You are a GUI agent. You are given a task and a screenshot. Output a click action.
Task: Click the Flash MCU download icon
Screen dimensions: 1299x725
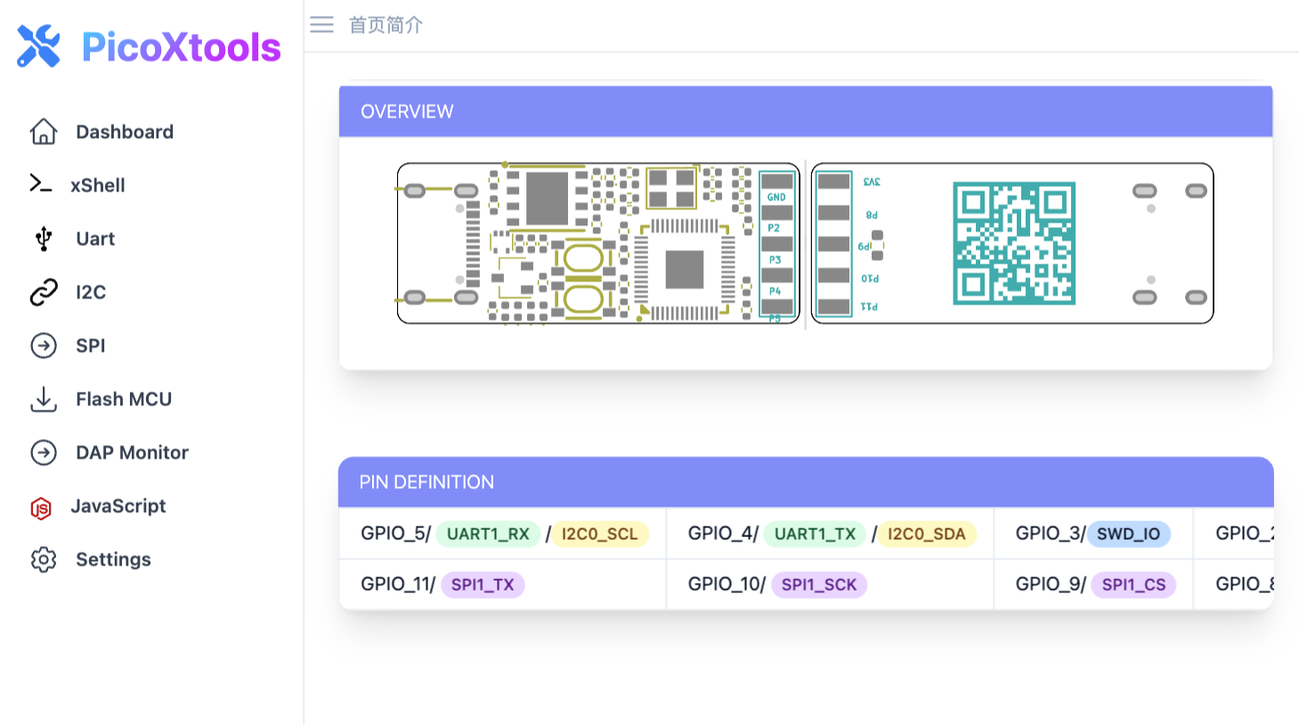tap(44, 399)
